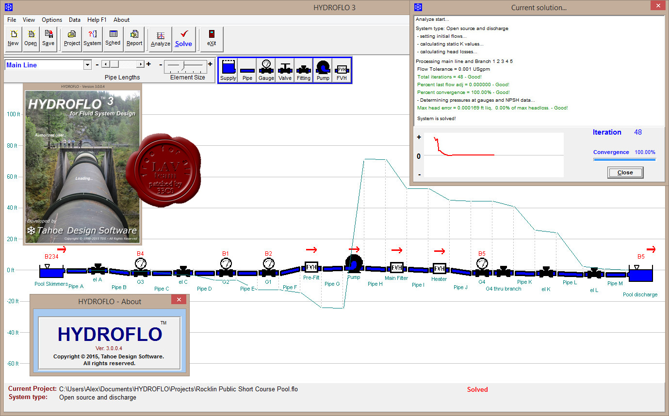Open the View menu
Viewport: 669px width, 416px height.
click(x=29, y=20)
